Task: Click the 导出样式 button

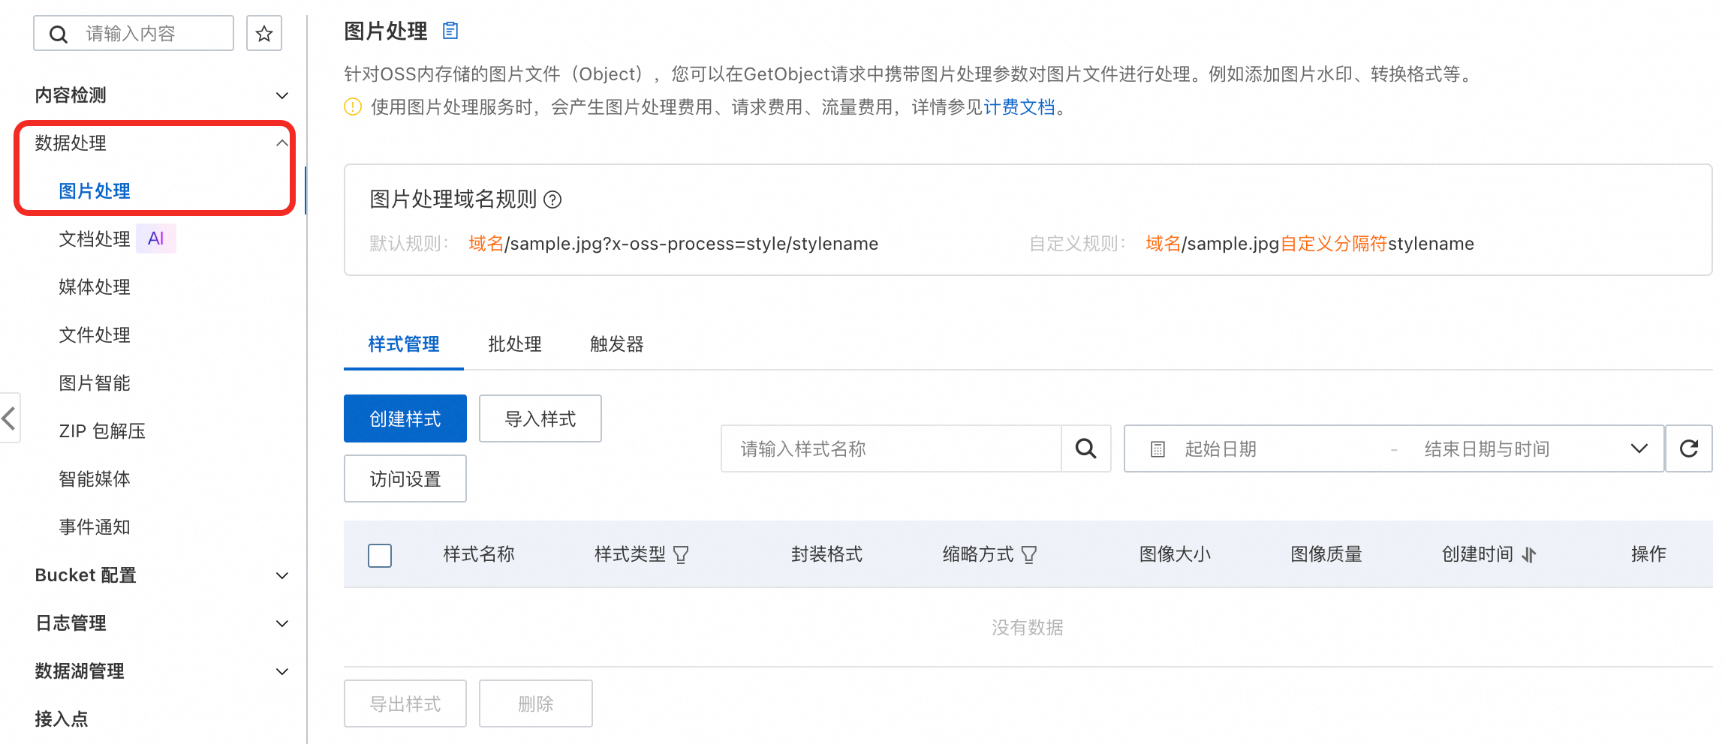Action: (x=405, y=703)
